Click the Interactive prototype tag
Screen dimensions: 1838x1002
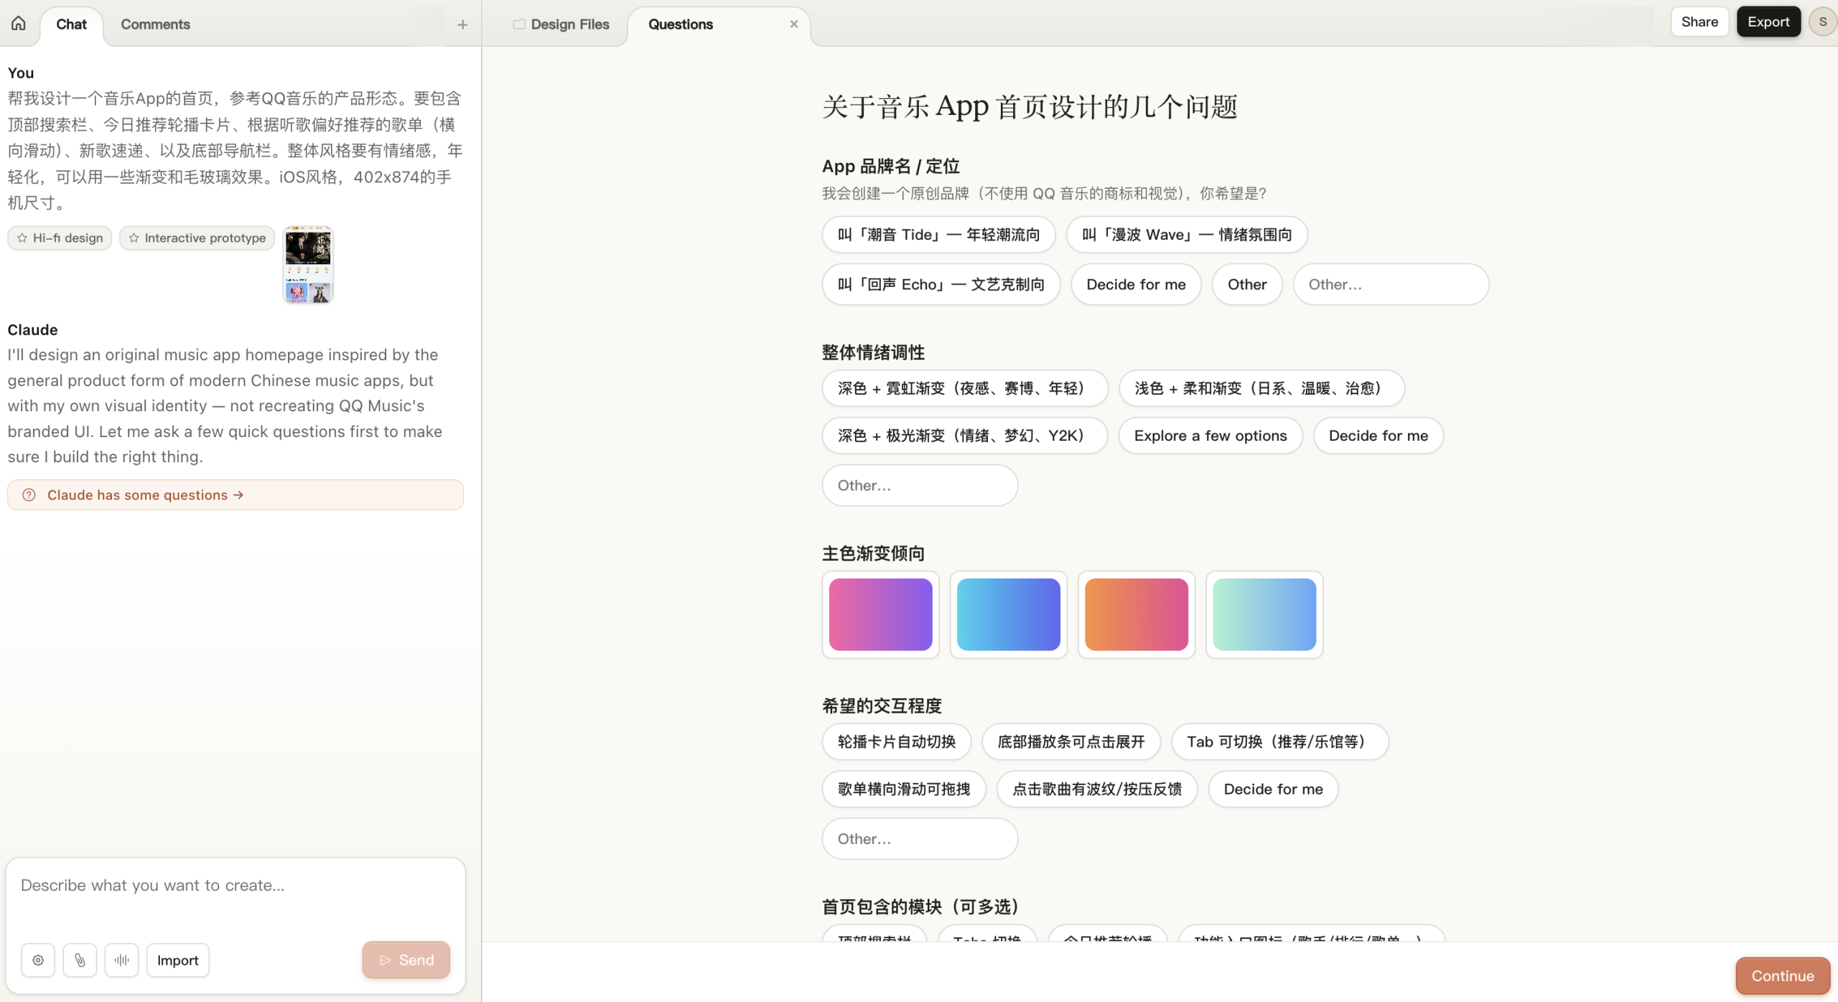coord(197,238)
